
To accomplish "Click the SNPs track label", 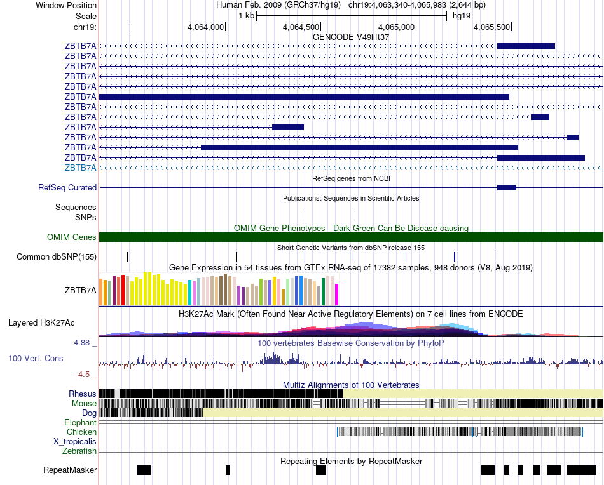I will point(86,217).
